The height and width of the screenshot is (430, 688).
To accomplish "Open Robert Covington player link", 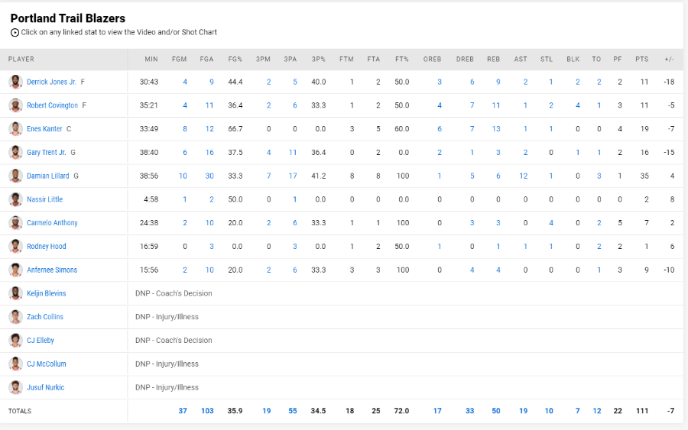I will 52,105.
